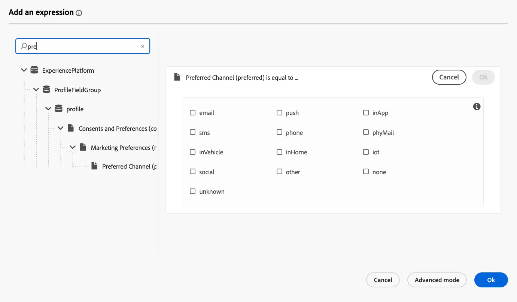Check the phone checkbox
This screenshot has height=302, width=517.
[x=279, y=132]
